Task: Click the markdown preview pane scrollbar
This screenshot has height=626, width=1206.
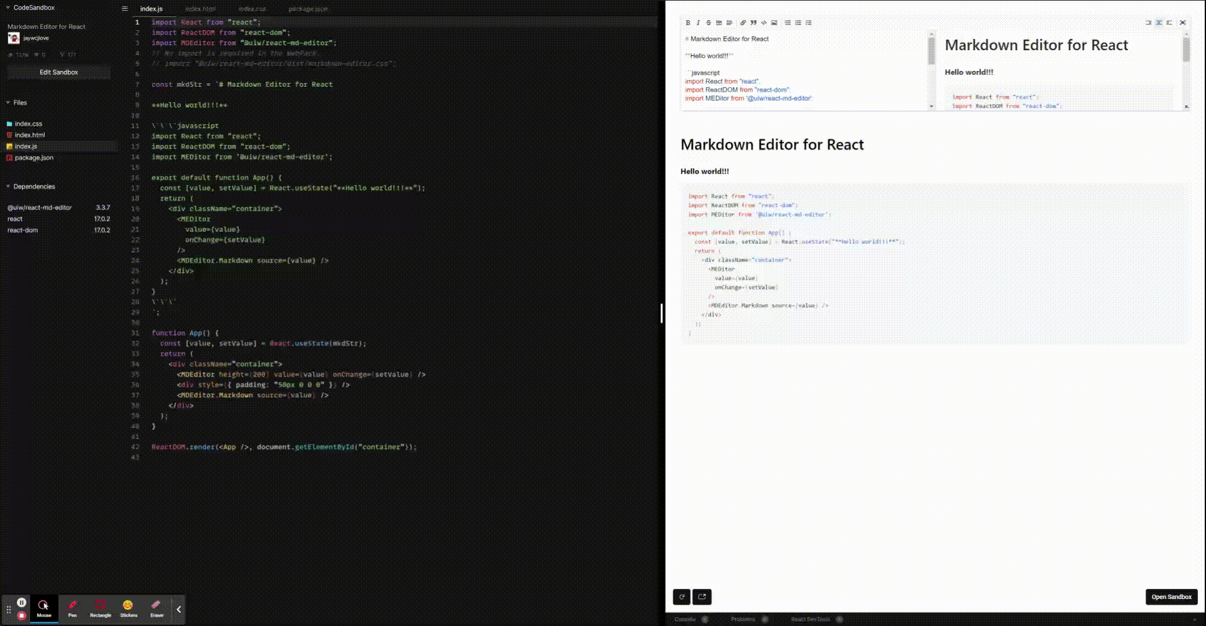Action: (1186, 50)
